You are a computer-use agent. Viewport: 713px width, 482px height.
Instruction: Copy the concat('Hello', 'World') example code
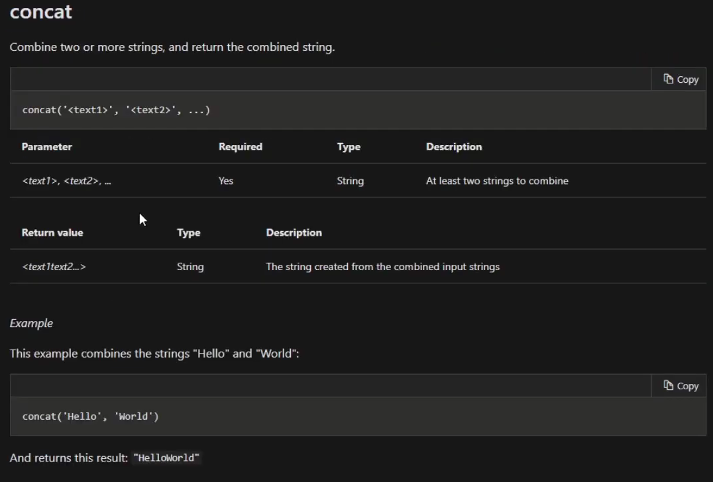[680, 386]
